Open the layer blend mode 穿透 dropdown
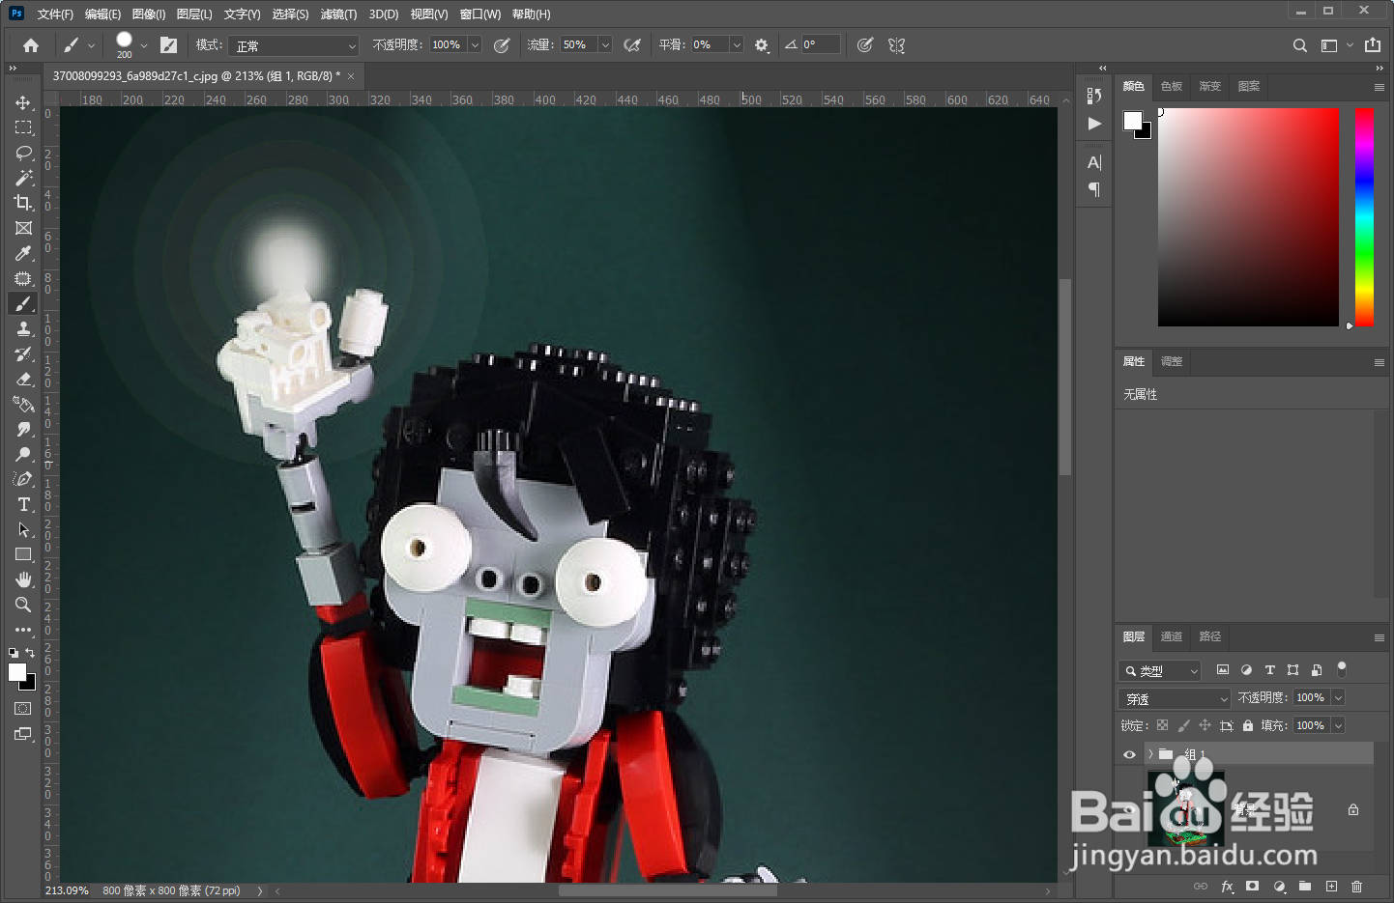This screenshot has height=903, width=1394. [x=1175, y=698]
